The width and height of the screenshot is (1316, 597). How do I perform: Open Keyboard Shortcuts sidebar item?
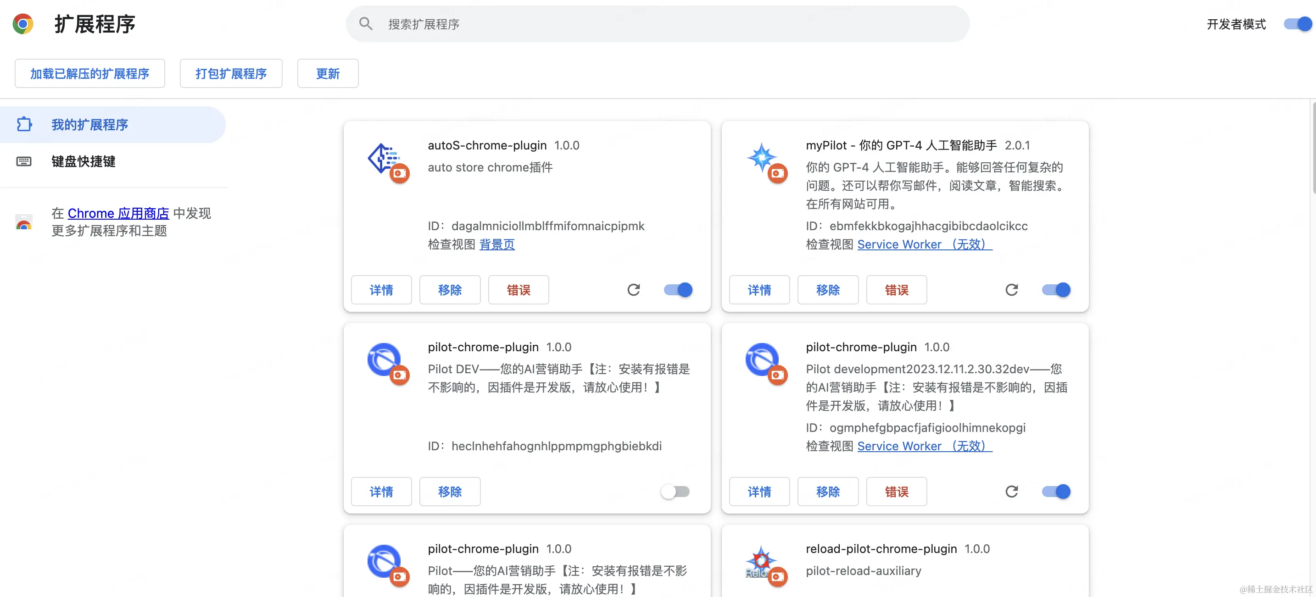tap(83, 161)
